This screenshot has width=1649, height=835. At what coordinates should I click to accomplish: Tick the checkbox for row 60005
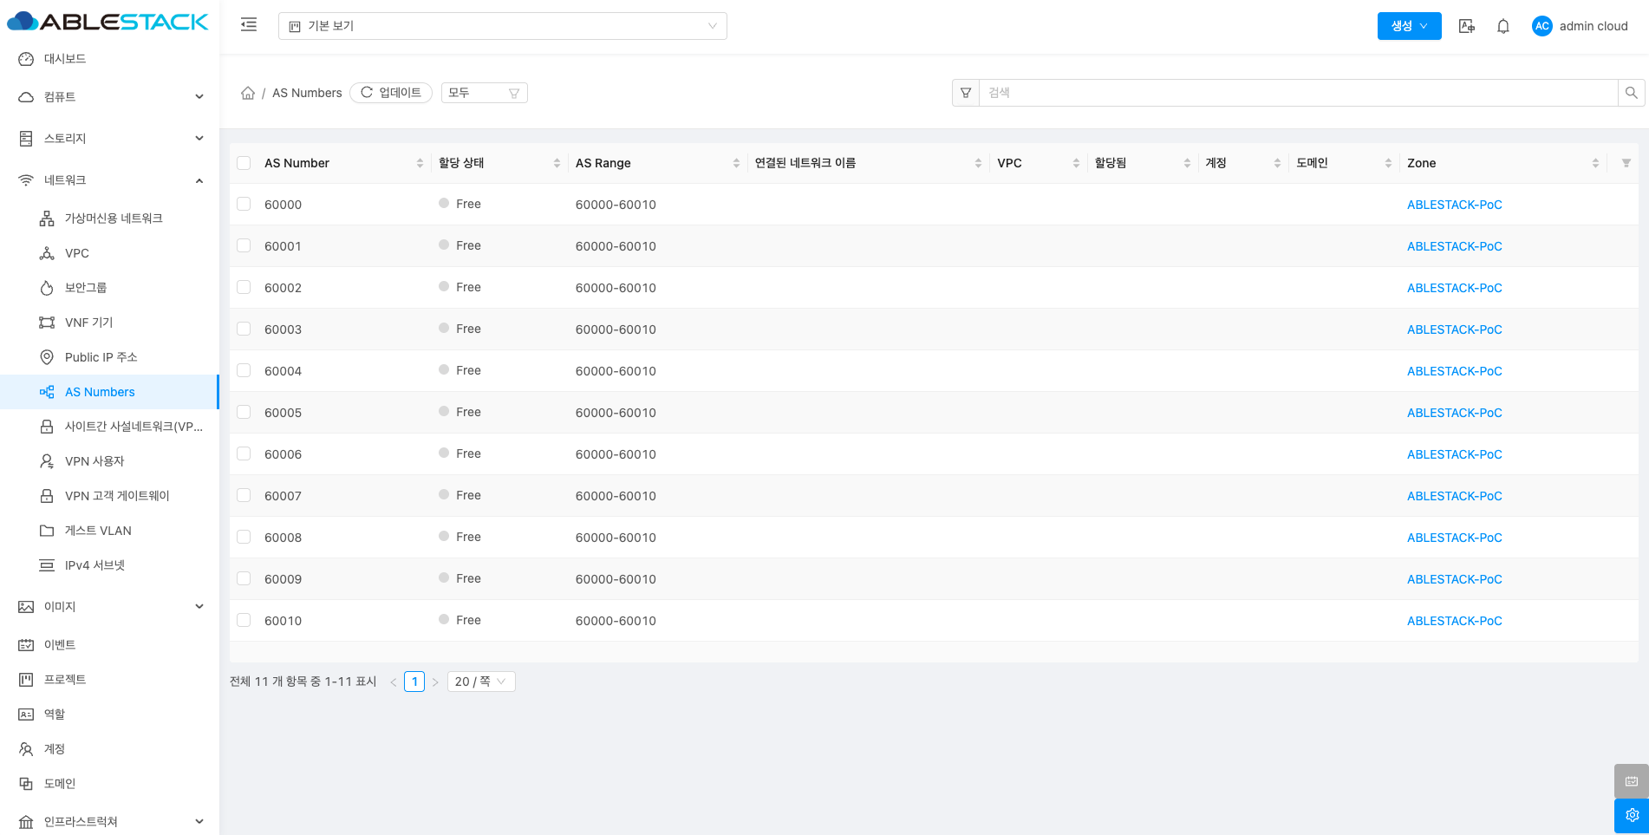click(244, 412)
